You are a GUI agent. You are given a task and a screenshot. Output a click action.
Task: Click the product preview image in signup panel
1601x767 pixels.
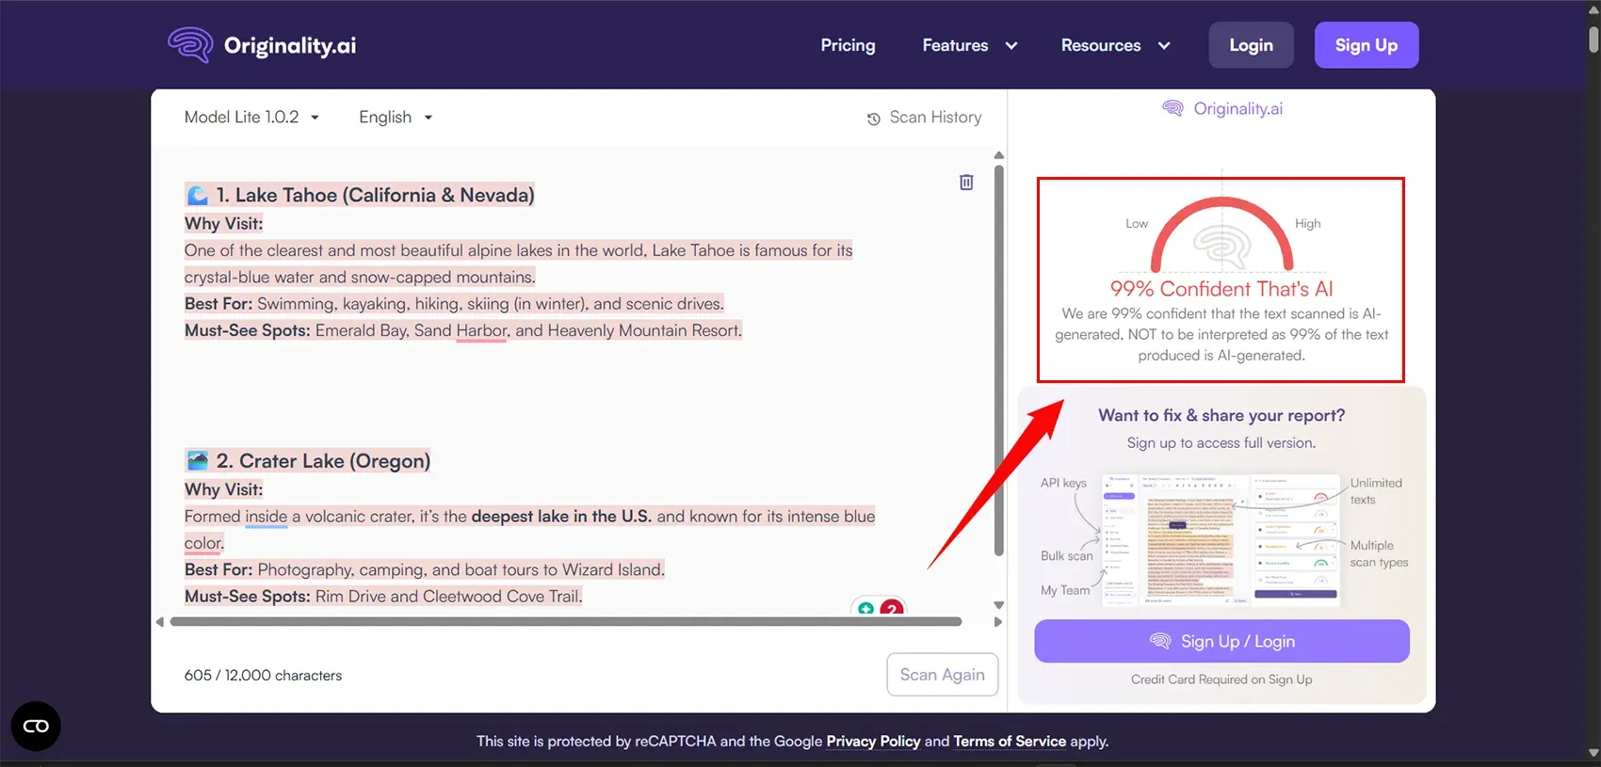[1221, 540]
